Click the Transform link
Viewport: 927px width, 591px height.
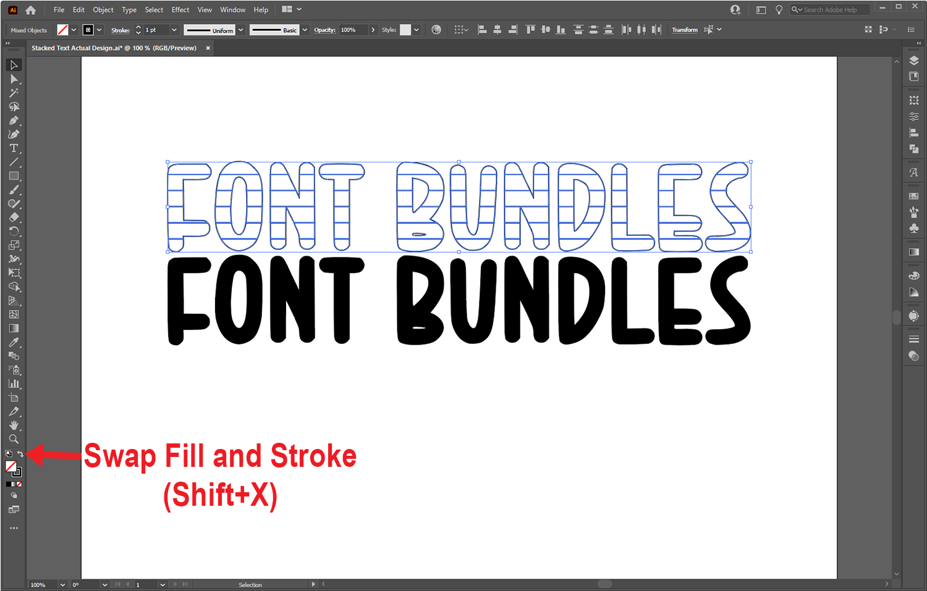pyautogui.click(x=685, y=30)
